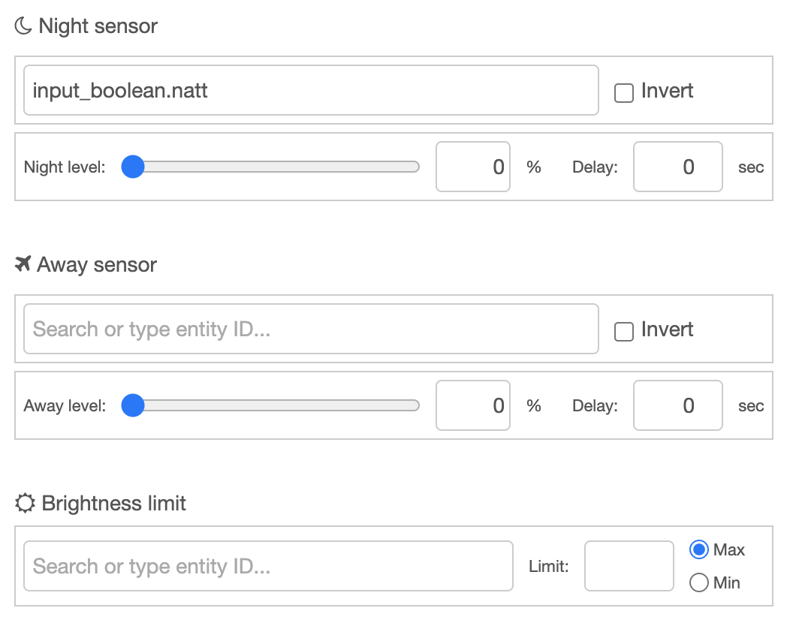Click the crescent moon Night sensor icon
The image size is (793, 623).
point(21,26)
